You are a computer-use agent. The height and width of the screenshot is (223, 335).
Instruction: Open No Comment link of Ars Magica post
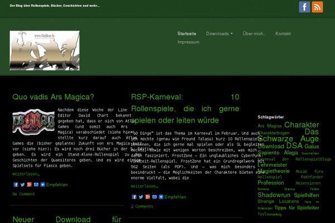click(23, 194)
